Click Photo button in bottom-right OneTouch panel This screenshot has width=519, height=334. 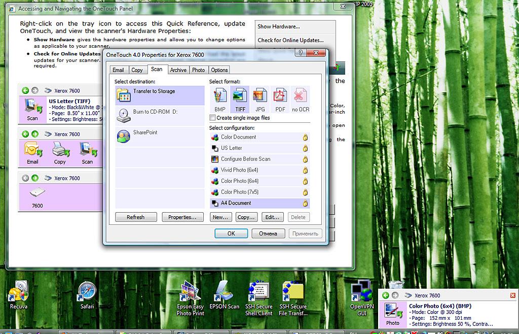[393, 314]
